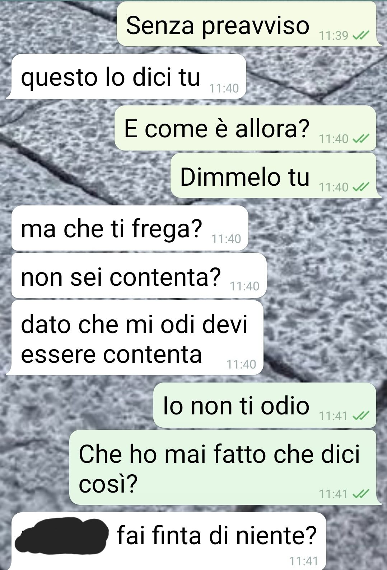Viewport: 387px width, 570px height.
Task: Tap the checkmarks on "Che ho mai fatto" message
Action: pos(361,494)
